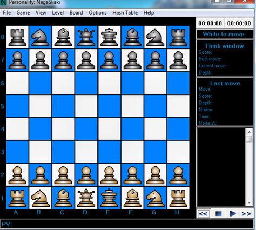Click the black pawn on B7
Viewport: 256px width, 230px height.
click(40, 60)
